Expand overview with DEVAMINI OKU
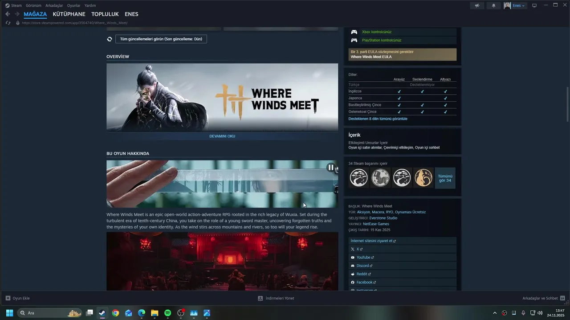Viewport: 570px width, 320px height. (x=222, y=136)
